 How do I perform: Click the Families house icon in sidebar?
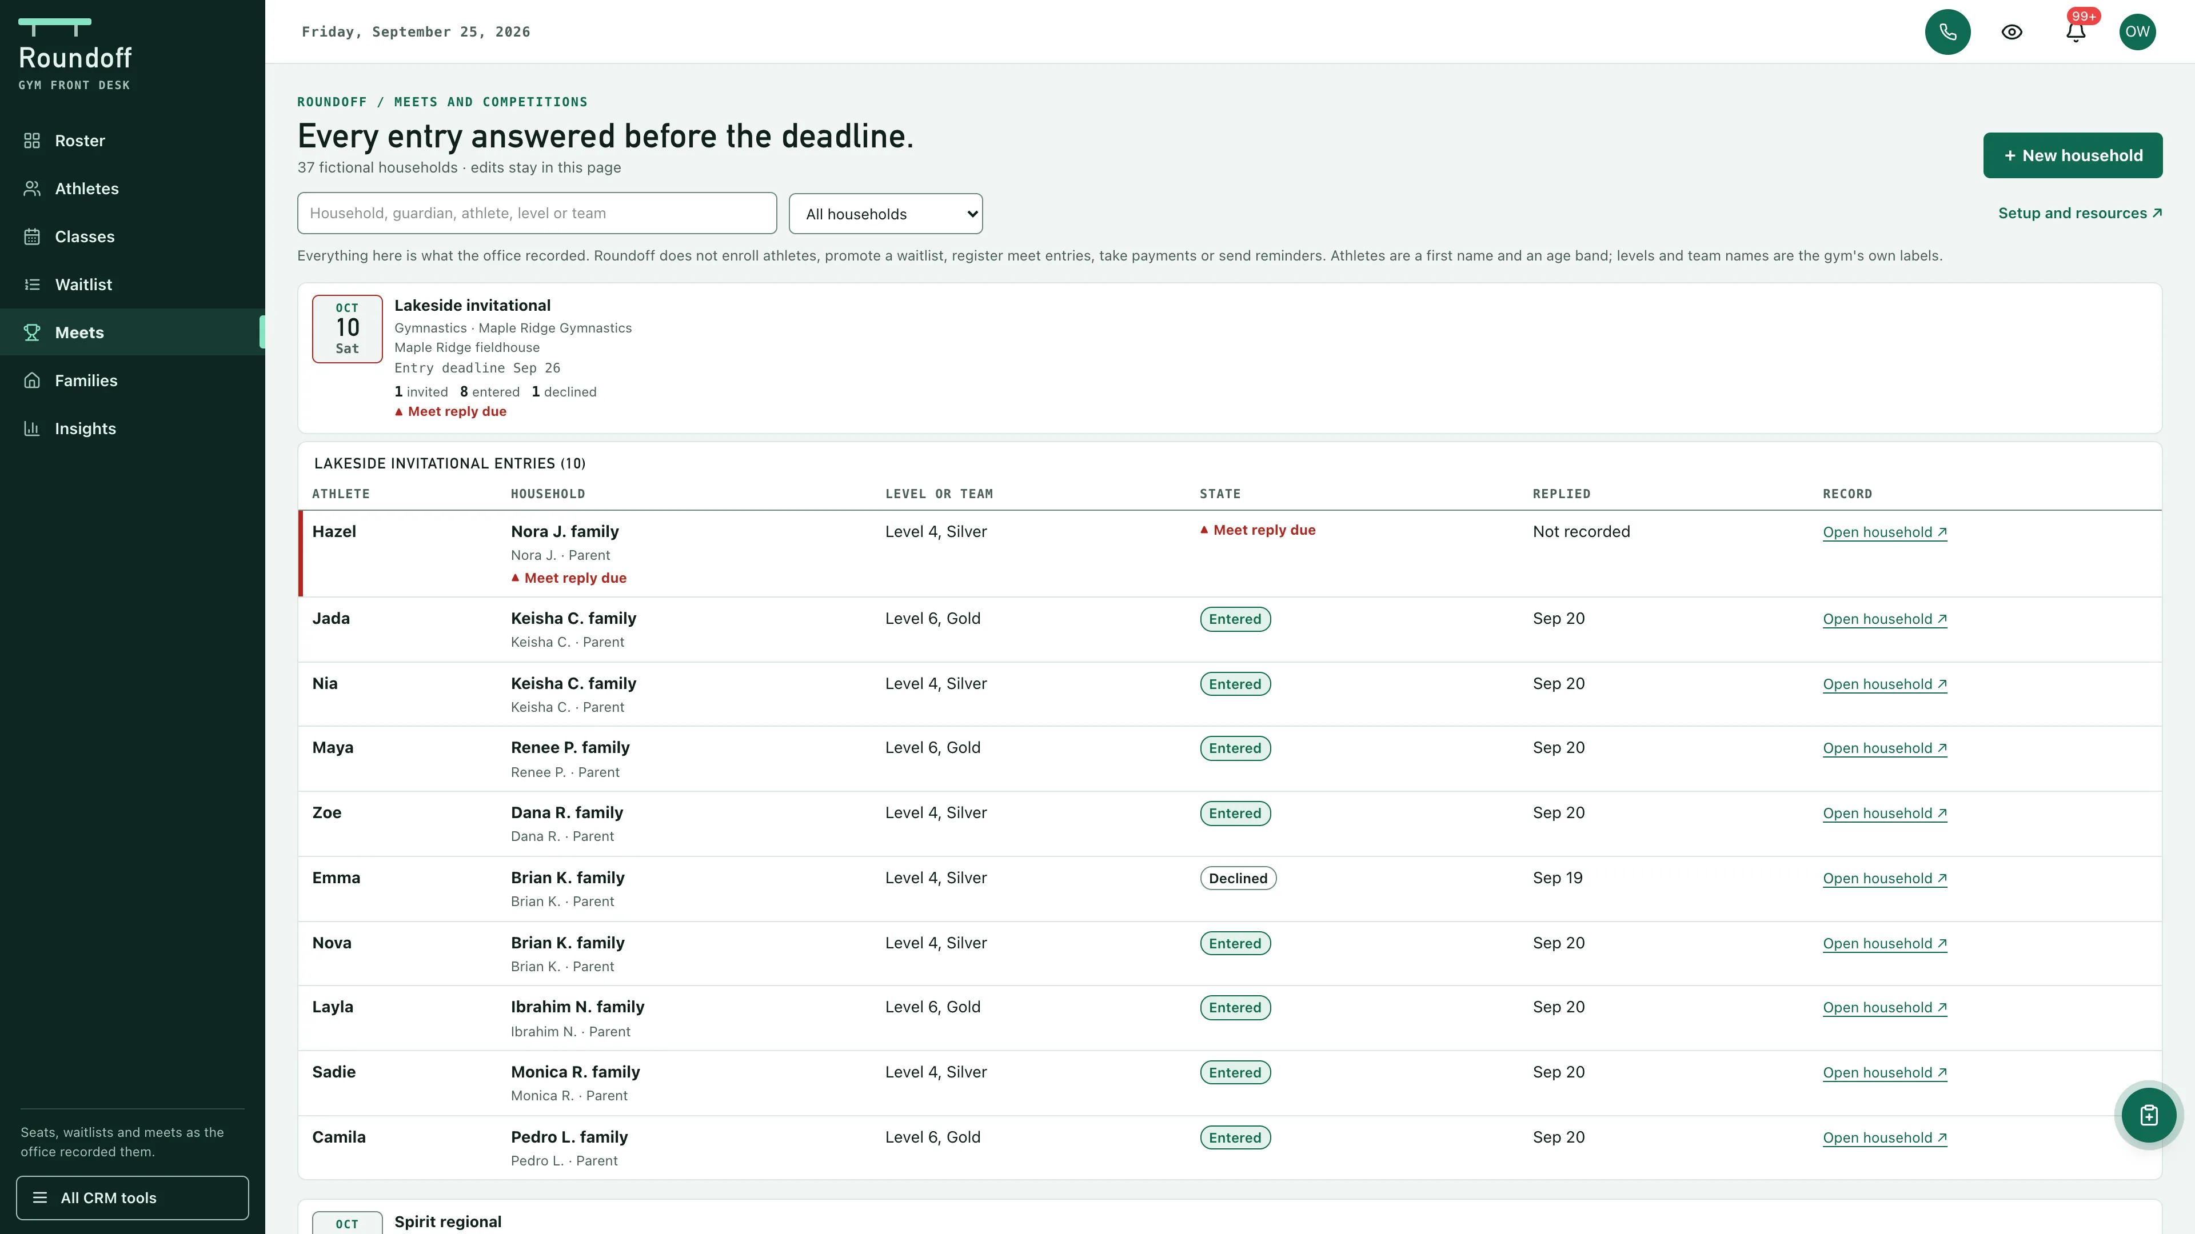pos(33,380)
